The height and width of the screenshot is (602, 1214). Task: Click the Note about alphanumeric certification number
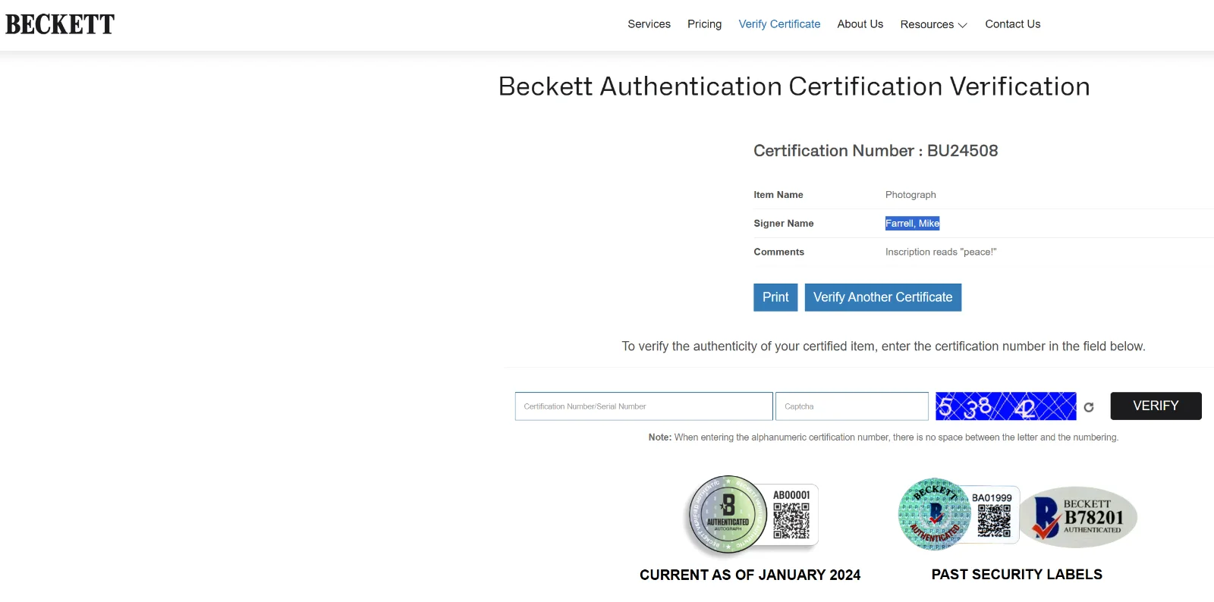(x=883, y=437)
